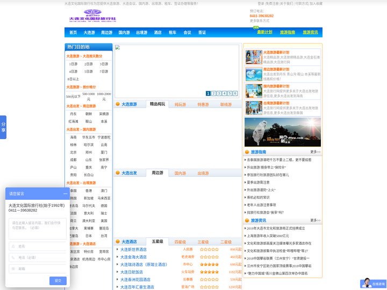Focus the 姓名 name field
The width and height of the screenshot is (387, 290).
coord(38,246)
